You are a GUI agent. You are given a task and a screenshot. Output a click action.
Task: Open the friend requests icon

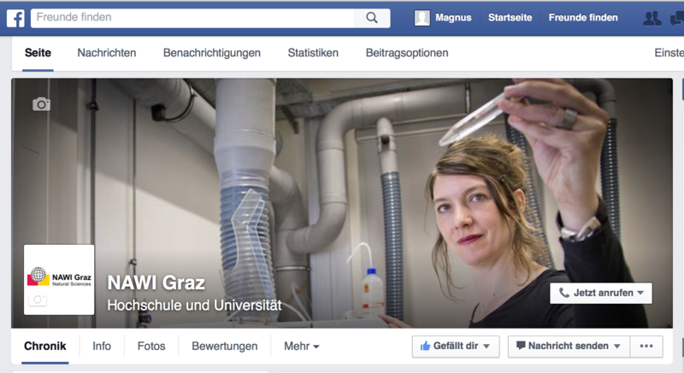click(652, 18)
